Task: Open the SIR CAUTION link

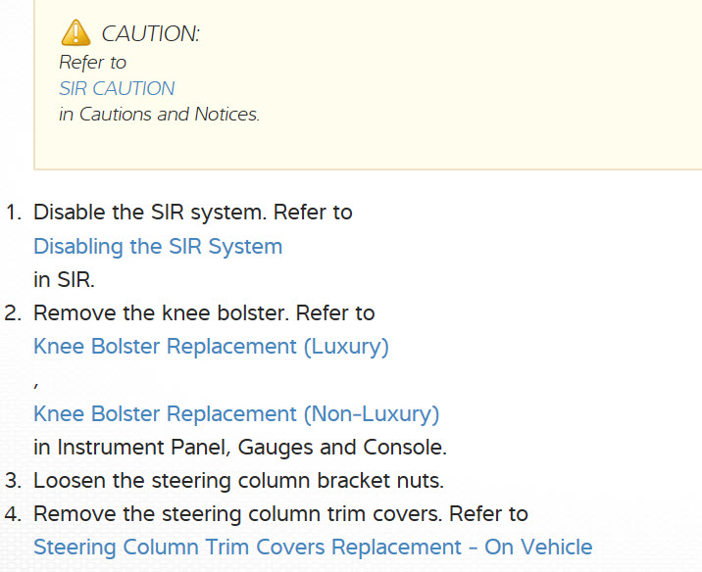Action: point(117,88)
